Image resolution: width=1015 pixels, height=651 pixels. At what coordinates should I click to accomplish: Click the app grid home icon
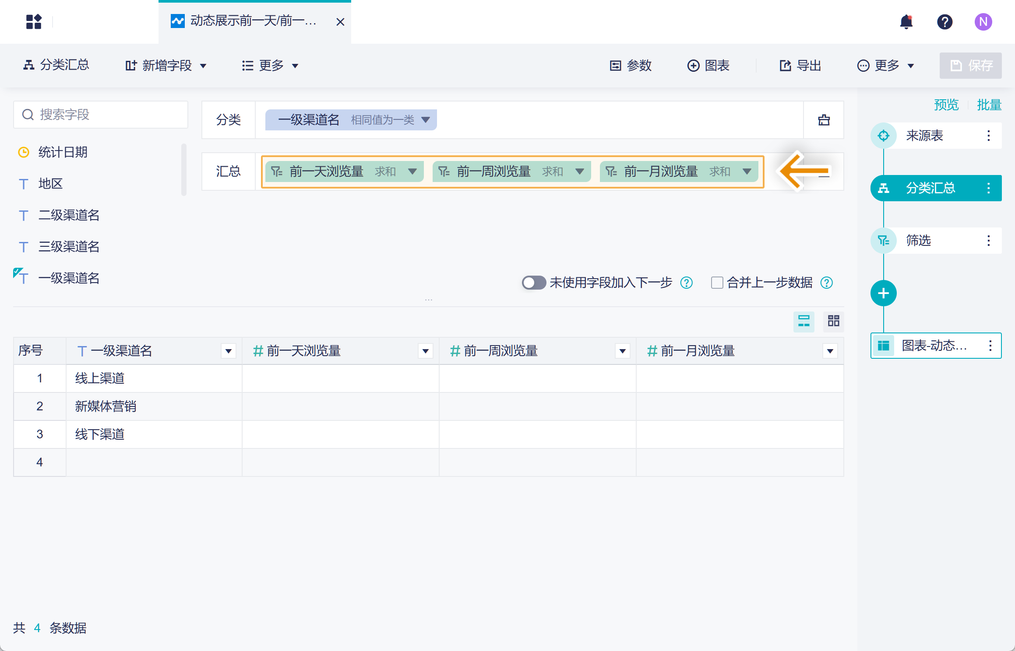point(34,22)
